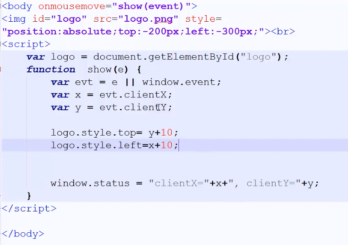Click "logo.png" in the src attribute
The image size is (348, 245).
click(148, 19)
